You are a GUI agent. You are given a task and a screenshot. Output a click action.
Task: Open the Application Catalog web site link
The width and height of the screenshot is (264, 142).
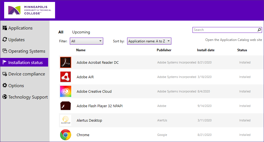[x=233, y=40]
